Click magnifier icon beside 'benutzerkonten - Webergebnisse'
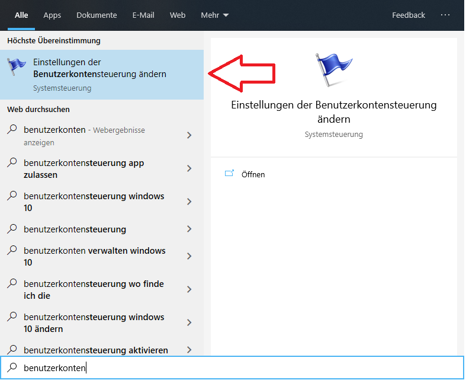Image resolution: width=466 pixels, height=380 pixels. (x=12, y=129)
